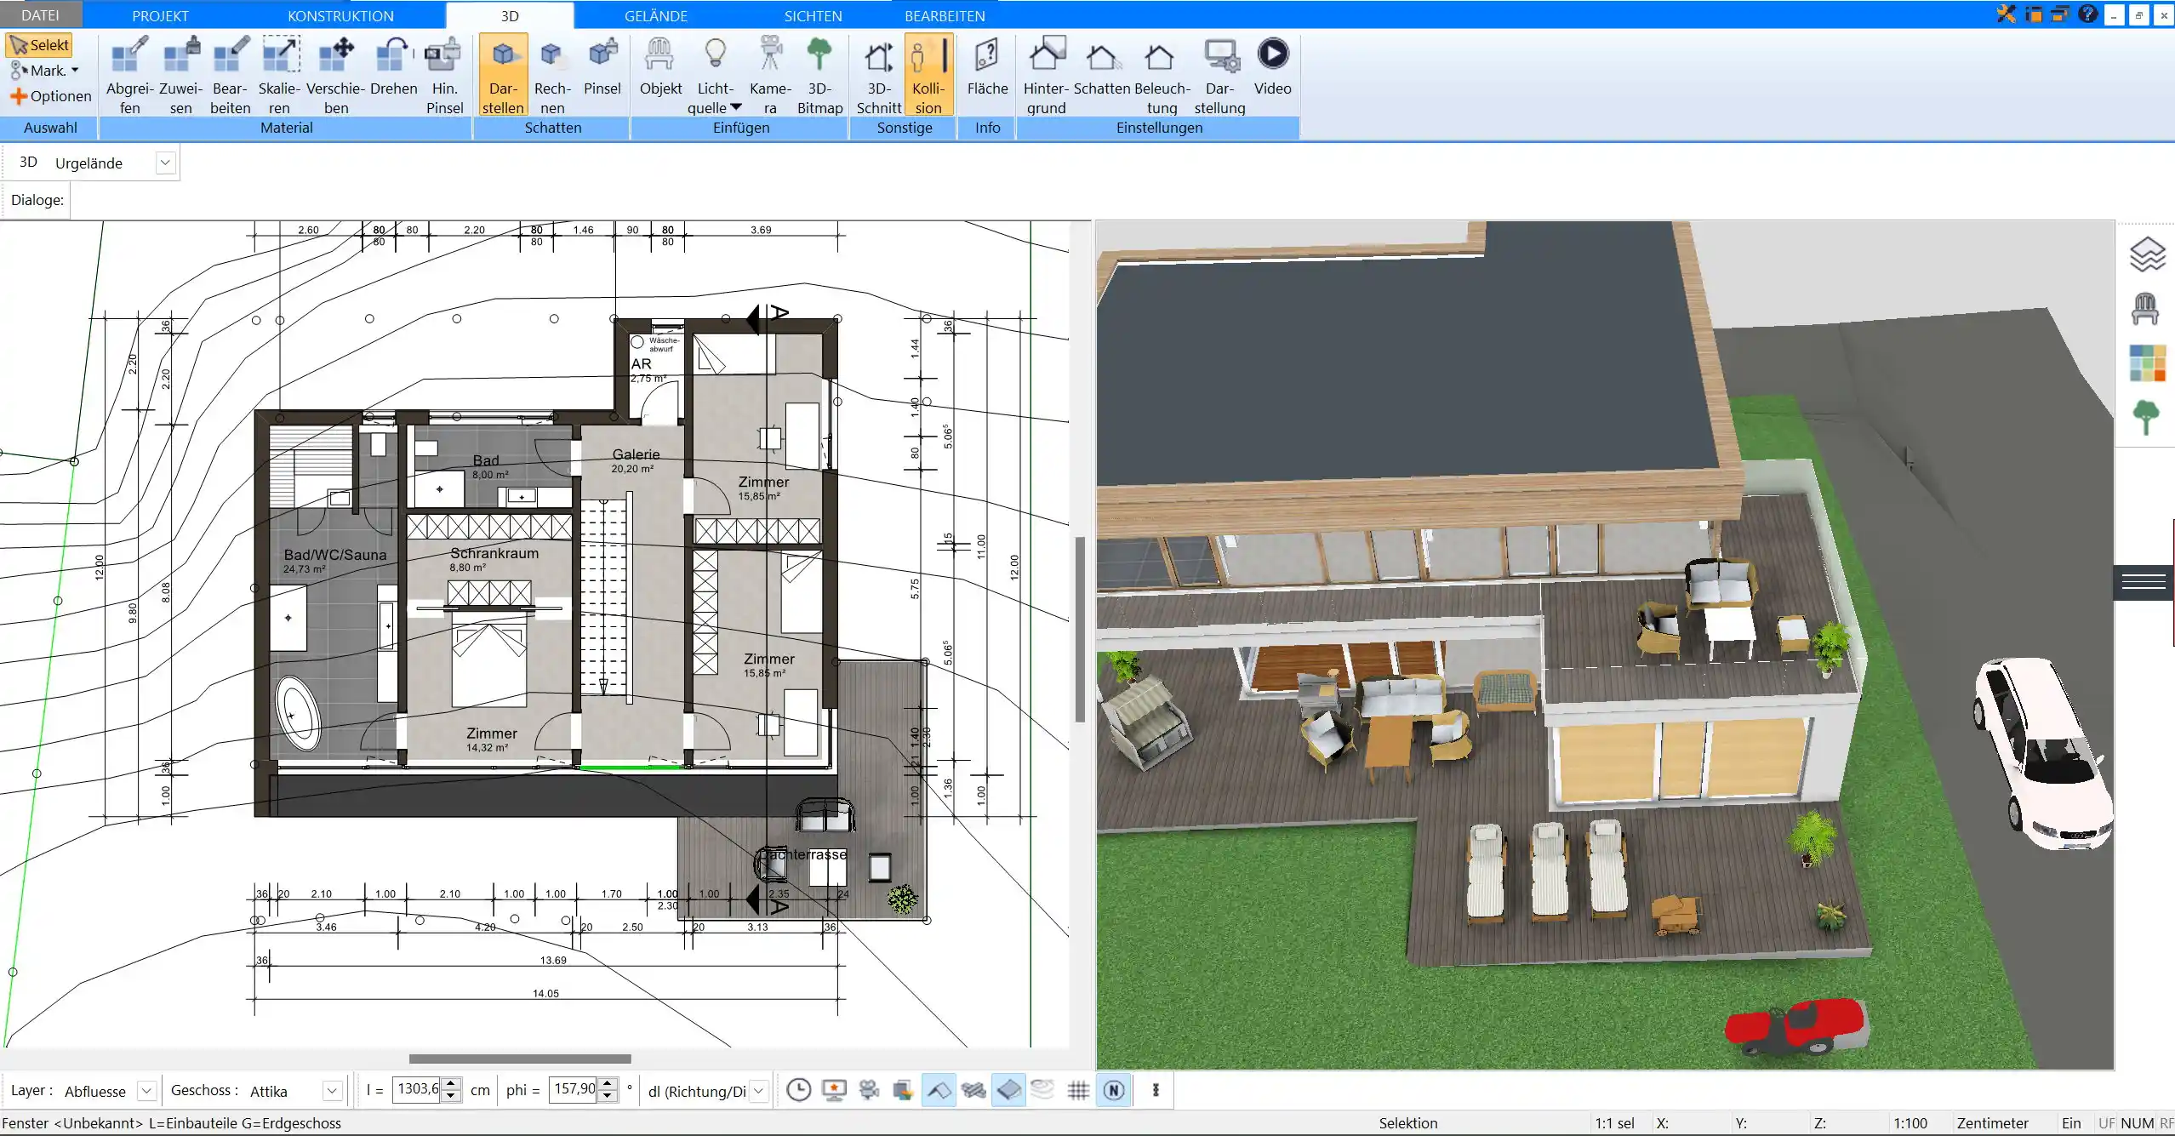This screenshot has width=2175, height=1136.
Task: Choose the Zuweisen material tool
Action: point(180,75)
